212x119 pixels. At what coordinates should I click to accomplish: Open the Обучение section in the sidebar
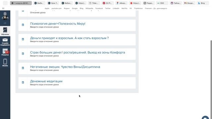coord(5,31)
